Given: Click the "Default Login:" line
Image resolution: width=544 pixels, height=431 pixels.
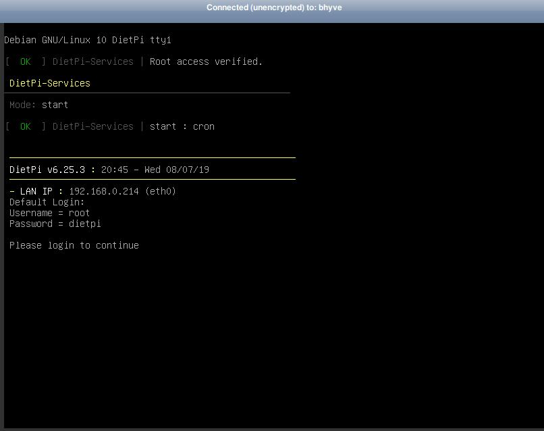Looking at the screenshot, I should (47, 202).
